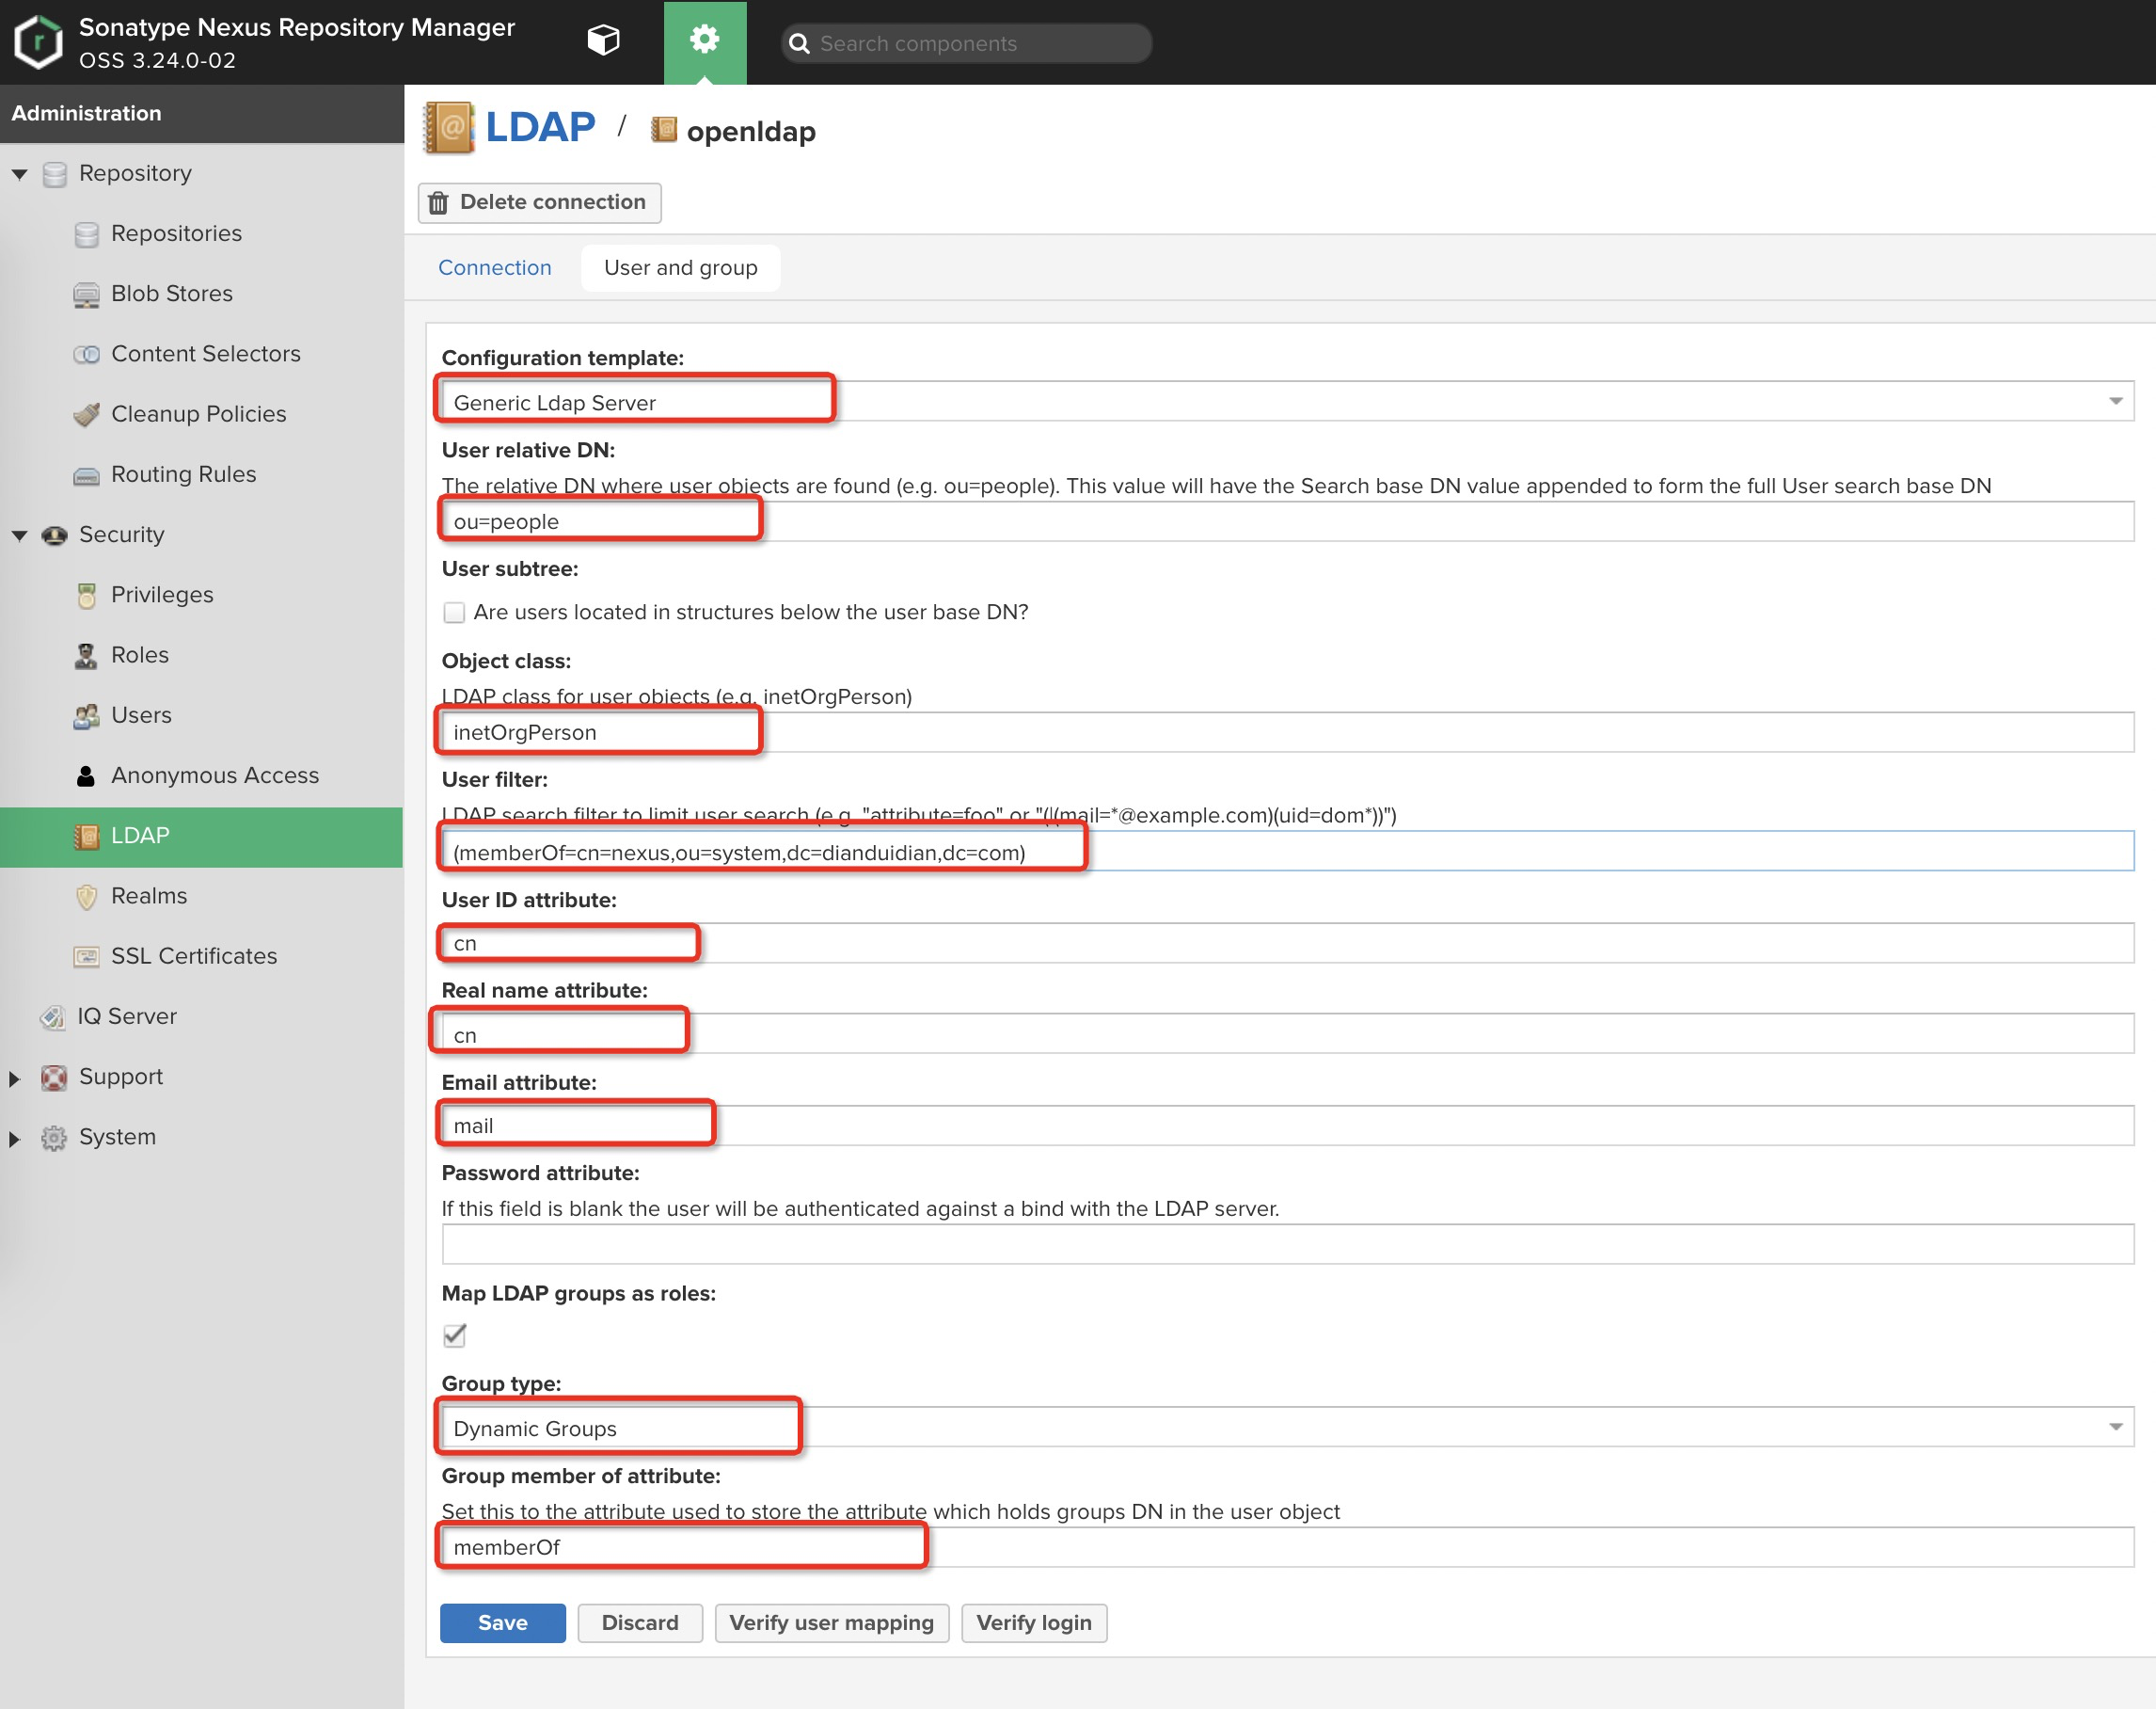Click the Verify user mapping button
Screen dimensions: 2156x1709
(x=830, y=1621)
